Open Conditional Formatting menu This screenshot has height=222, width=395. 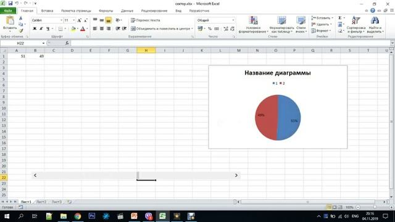tap(253, 25)
